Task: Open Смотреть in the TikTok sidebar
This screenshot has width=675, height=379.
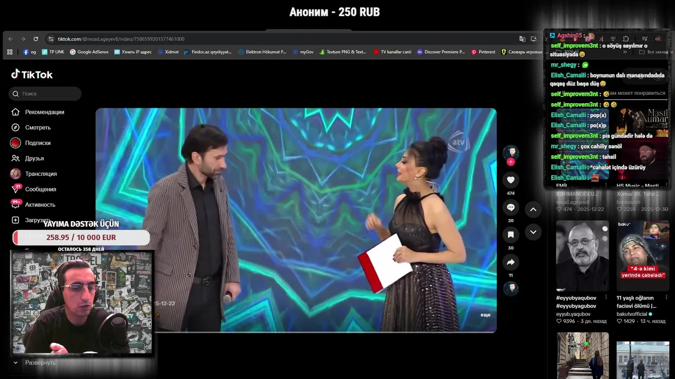Action: pos(31,127)
